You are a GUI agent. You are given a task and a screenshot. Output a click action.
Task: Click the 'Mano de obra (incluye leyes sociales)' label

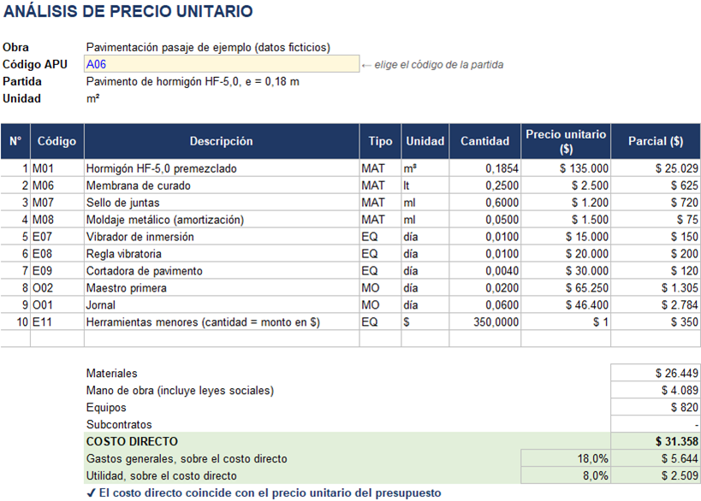pos(180,390)
